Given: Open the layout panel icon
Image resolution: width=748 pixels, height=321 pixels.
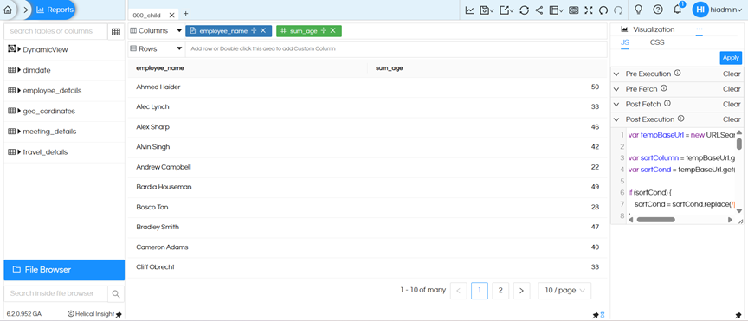Looking at the screenshot, I should pyautogui.click(x=556, y=10).
